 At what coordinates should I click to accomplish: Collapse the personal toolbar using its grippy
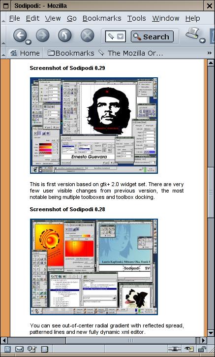[x=3, y=53]
